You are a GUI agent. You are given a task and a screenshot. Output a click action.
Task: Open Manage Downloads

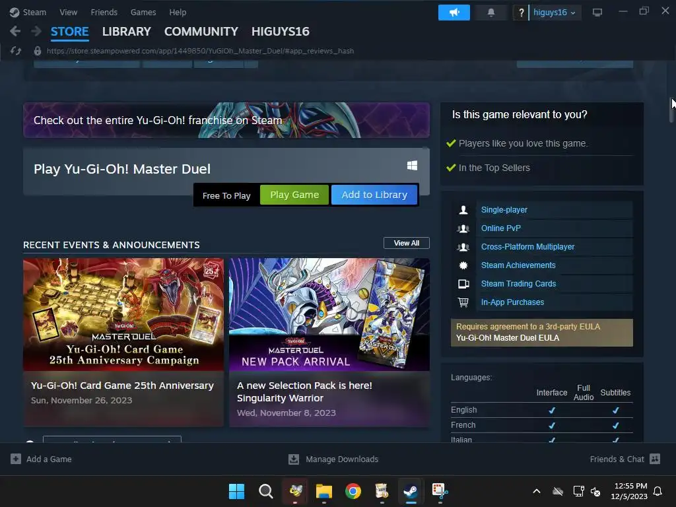[x=342, y=459]
